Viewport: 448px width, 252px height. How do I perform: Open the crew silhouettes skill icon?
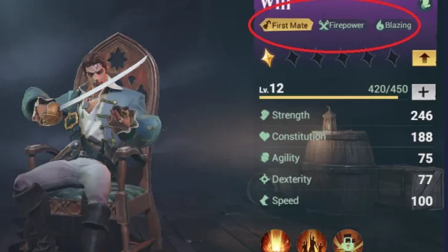[x=311, y=240]
